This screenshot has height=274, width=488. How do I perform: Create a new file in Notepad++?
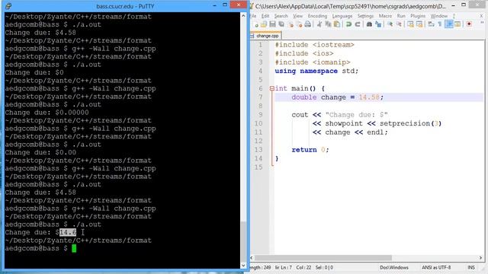coord(256,24)
